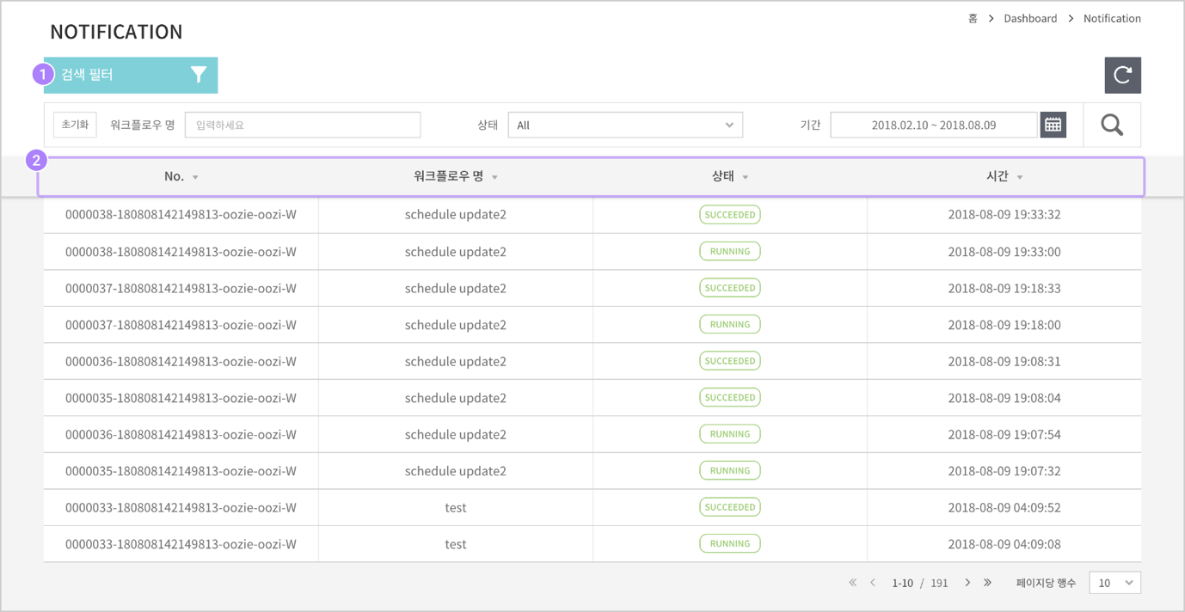The width and height of the screenshot is (1185, 612).
Task: Select job ID in 19:33:32 row
Action: [x=181, y=215]
